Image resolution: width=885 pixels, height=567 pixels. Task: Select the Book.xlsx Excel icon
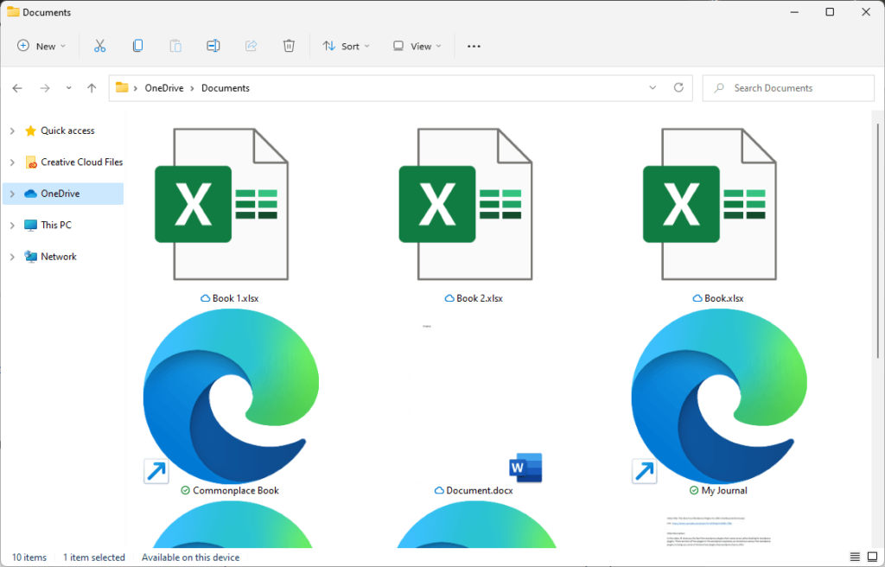(710, 204)
